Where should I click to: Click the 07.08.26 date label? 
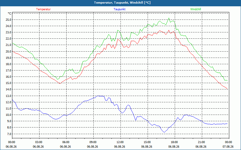coord(228,147)
